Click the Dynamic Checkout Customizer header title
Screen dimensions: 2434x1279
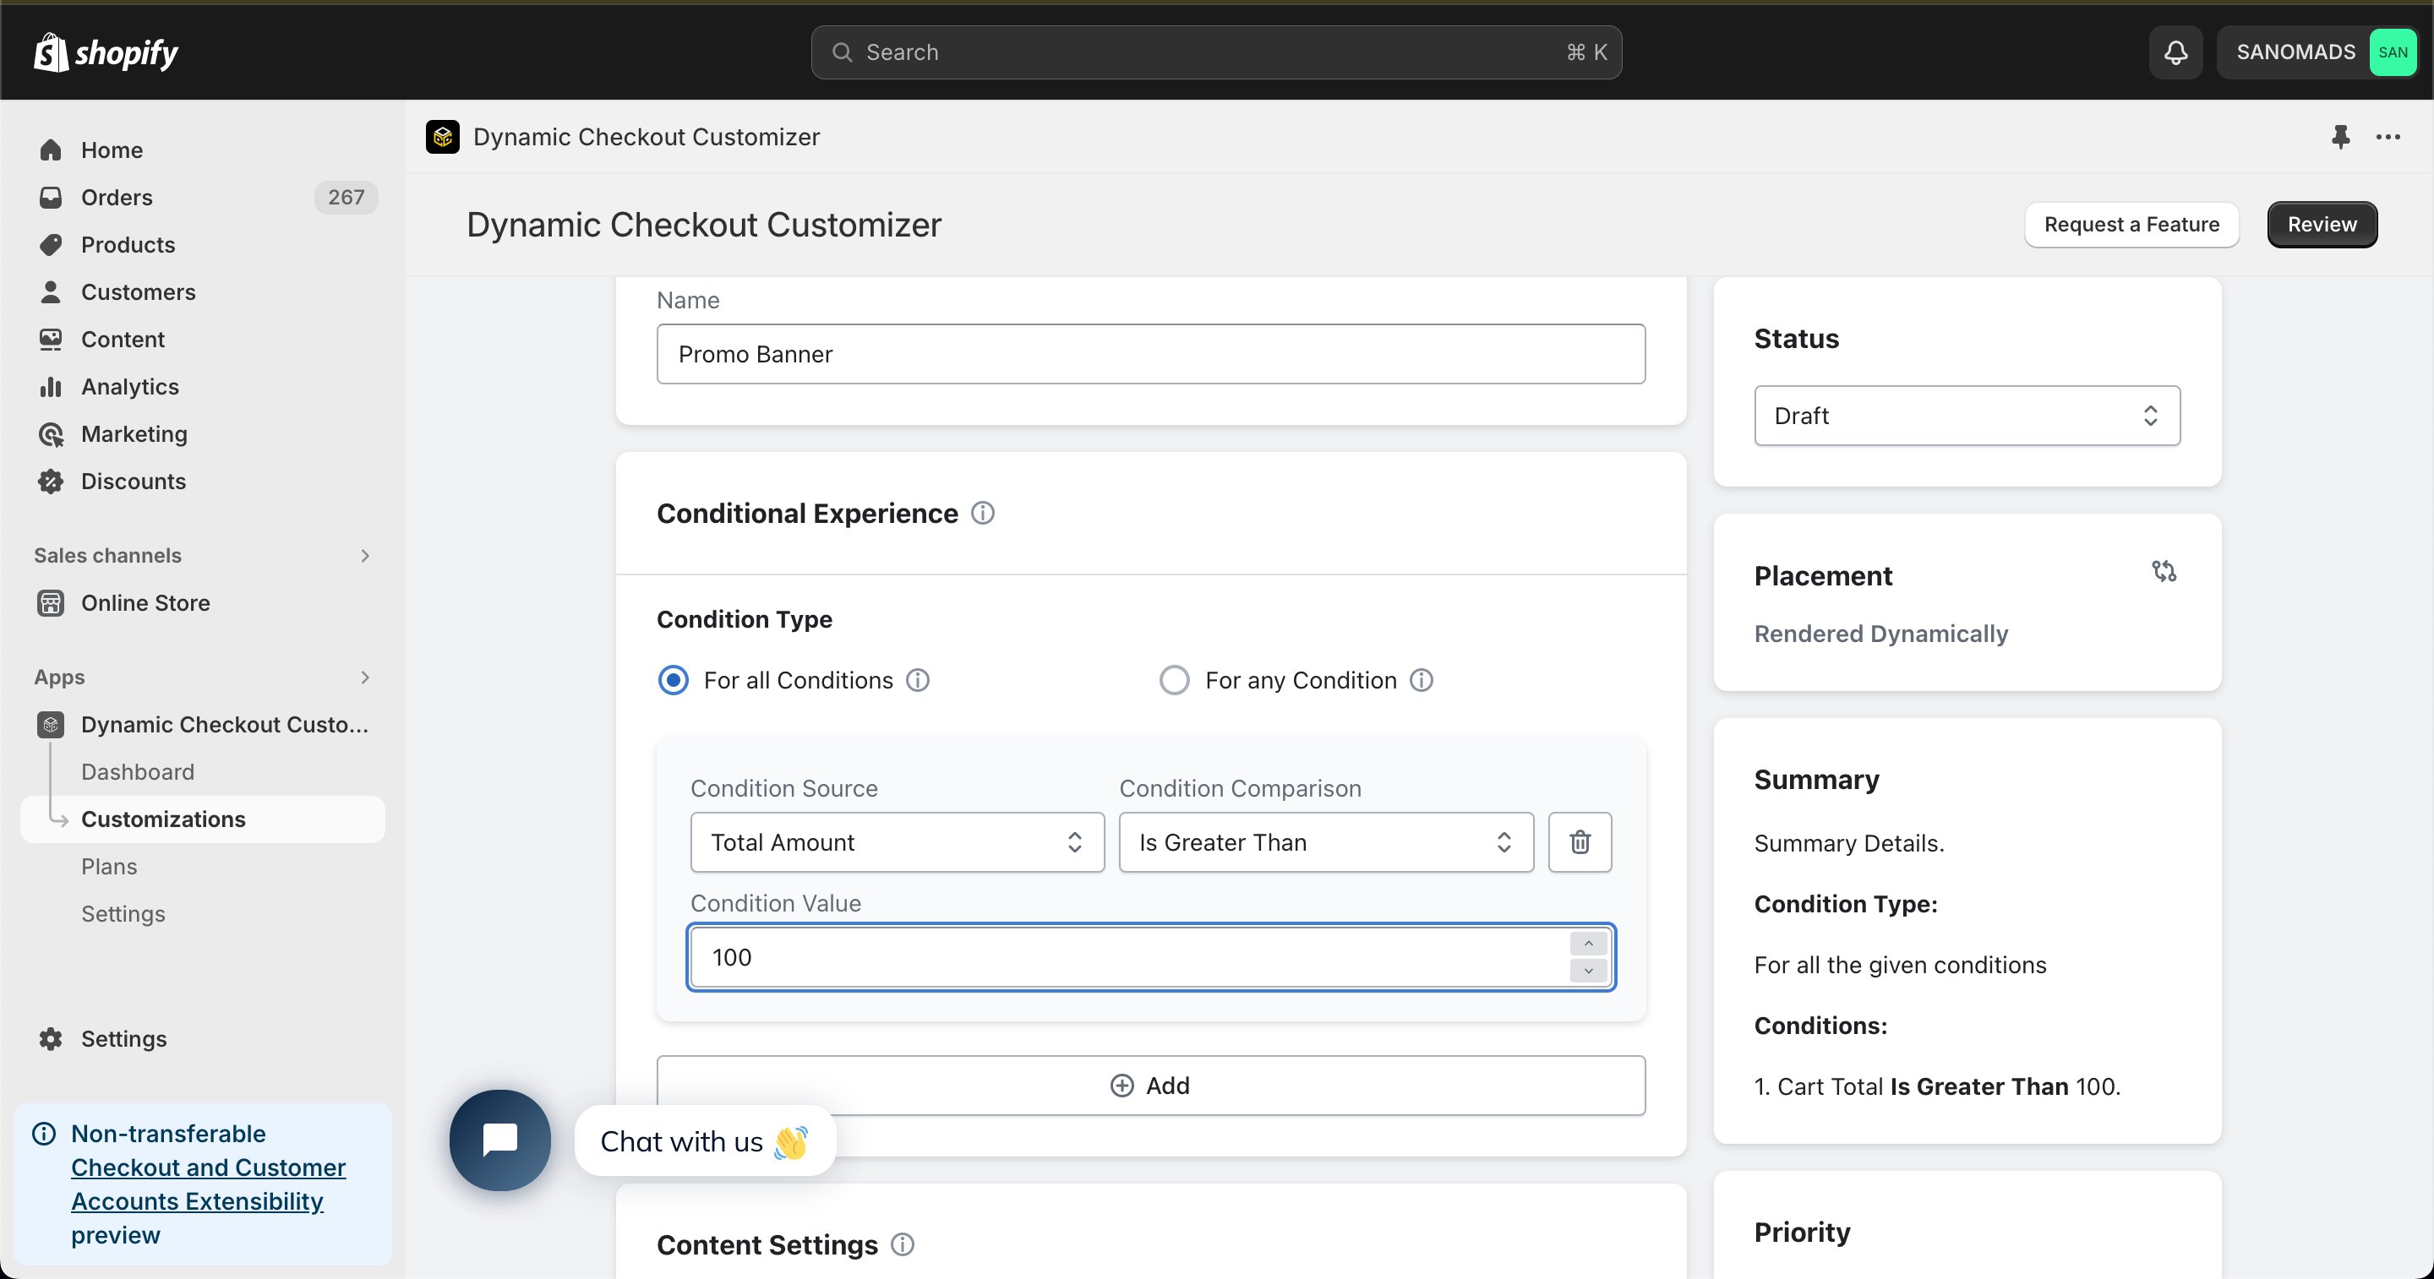point(646,137)
